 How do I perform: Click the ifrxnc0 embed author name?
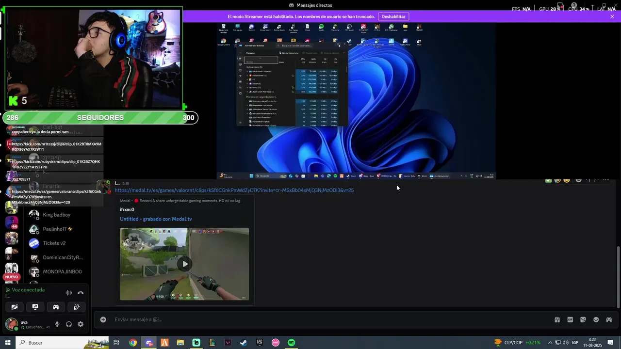click(x=127, y=209)
